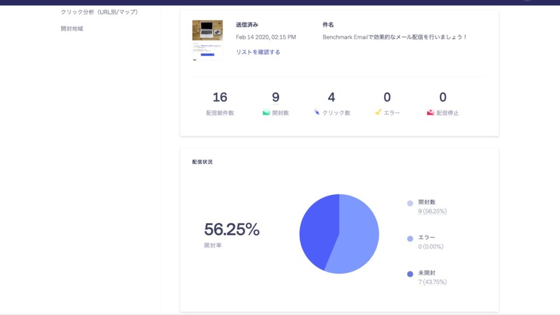560x315 pixels.
Task: Click the cursor icon beside クリック数
Action: point(317,112)
